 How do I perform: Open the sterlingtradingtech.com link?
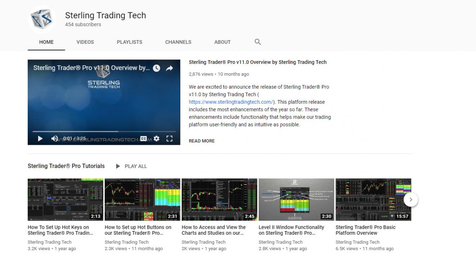(230, 102)
